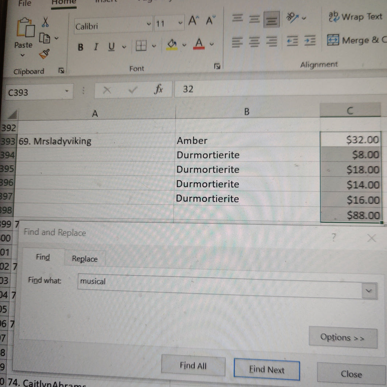Align text right
The image size is (387, 387).
pyautogui.click(x=272, y=41)
